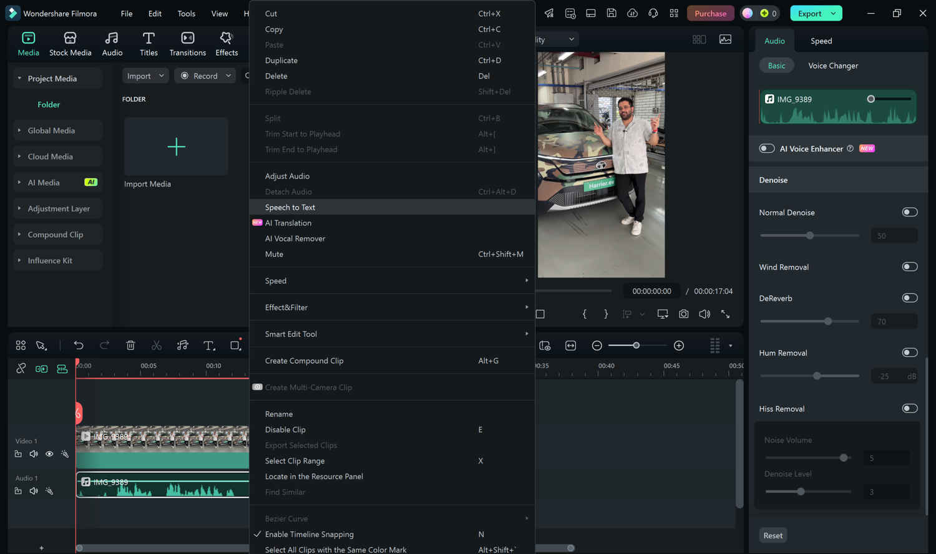The height and width of the screenshot is (554, 936).
Task: Switch to the Speed tab in the right panel
Action: tap(821, 41)
